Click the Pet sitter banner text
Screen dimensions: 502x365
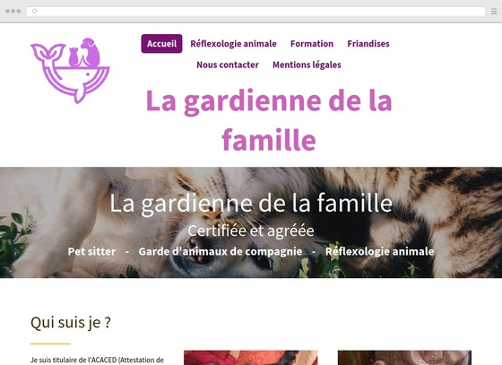coord(91,252)
